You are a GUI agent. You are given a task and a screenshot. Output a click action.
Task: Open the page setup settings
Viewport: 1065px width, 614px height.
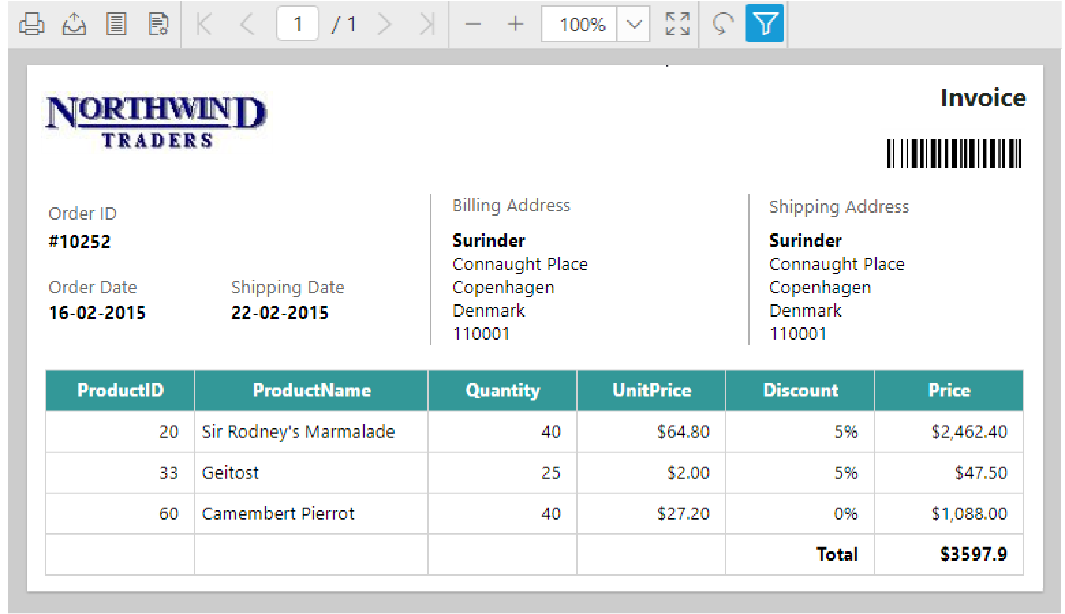(158, 23)
